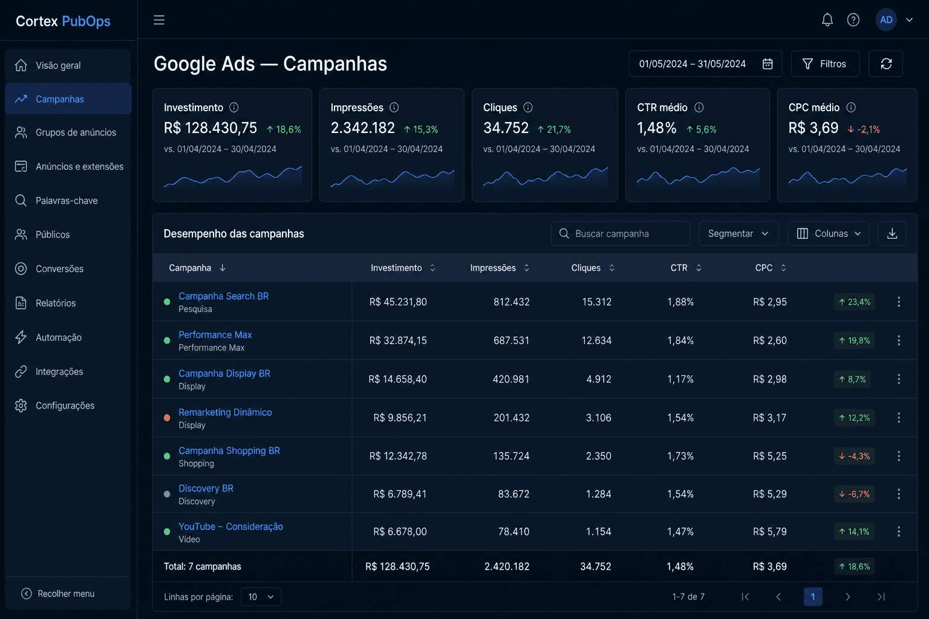Go to Visão geral
This screenshot has height=619, width=929.
click(68, 65)
